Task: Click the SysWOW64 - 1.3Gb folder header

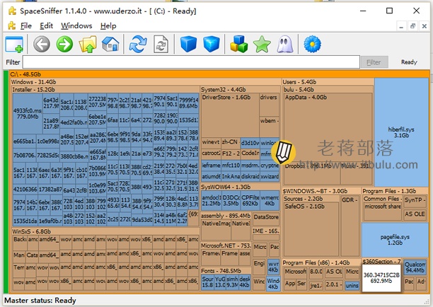Action: tap(240, 187)
